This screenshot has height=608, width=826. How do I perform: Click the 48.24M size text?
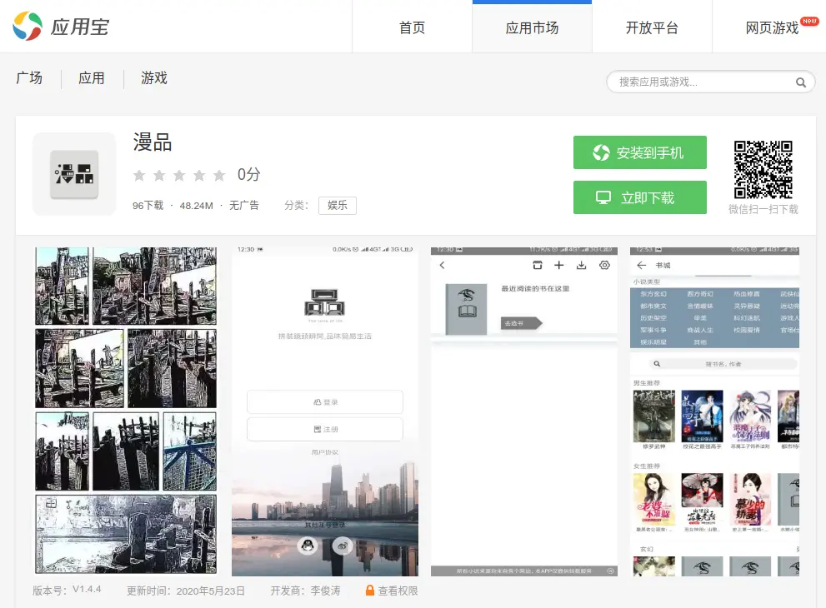[x=197, y=206]
